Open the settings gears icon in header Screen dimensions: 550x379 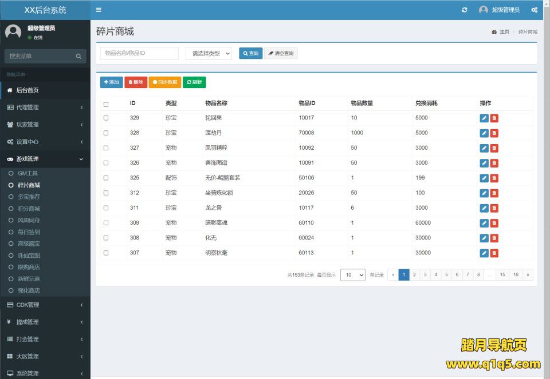pyautogui.click(x=534, y=10)
